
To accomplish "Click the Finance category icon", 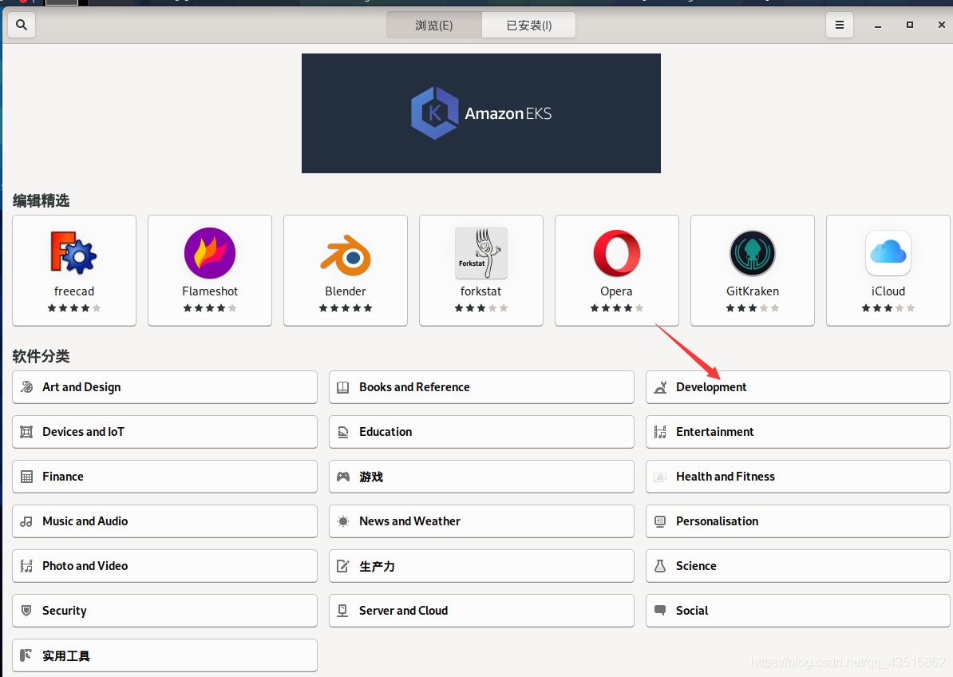I will pyautogui.click(x=26, y=477).
